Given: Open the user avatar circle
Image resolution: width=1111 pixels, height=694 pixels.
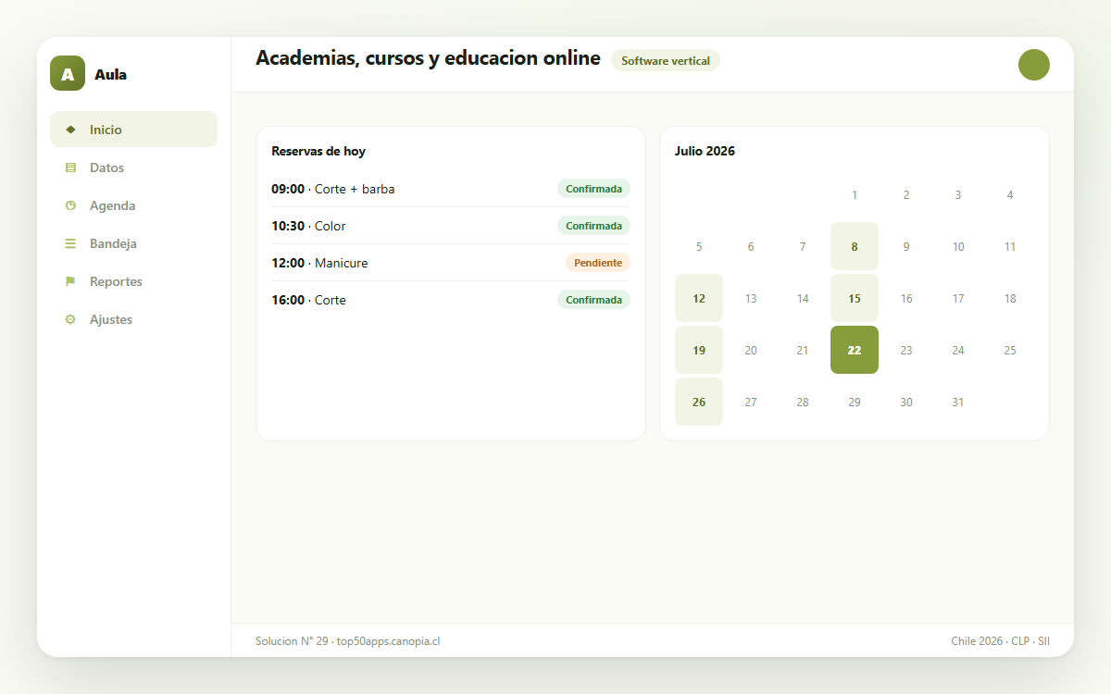Looking at the screenshot, I should (1034, 65).
